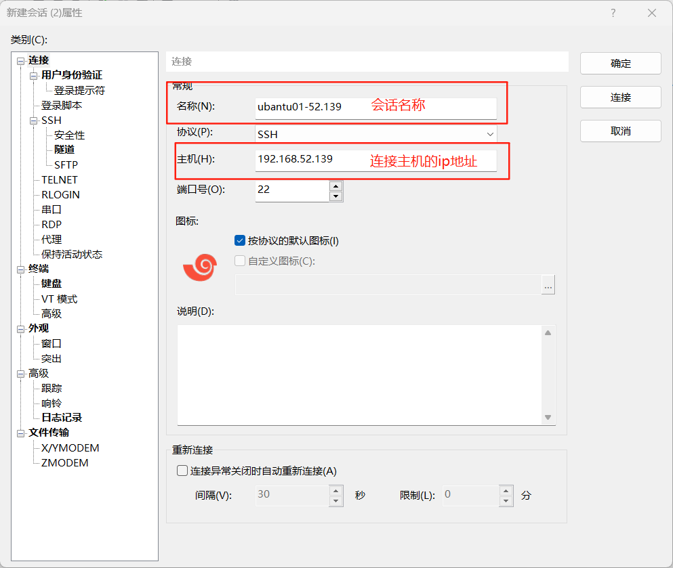673x568 pixels.
Task: Click the 名称 session name field
Action: tap(376, 108)
